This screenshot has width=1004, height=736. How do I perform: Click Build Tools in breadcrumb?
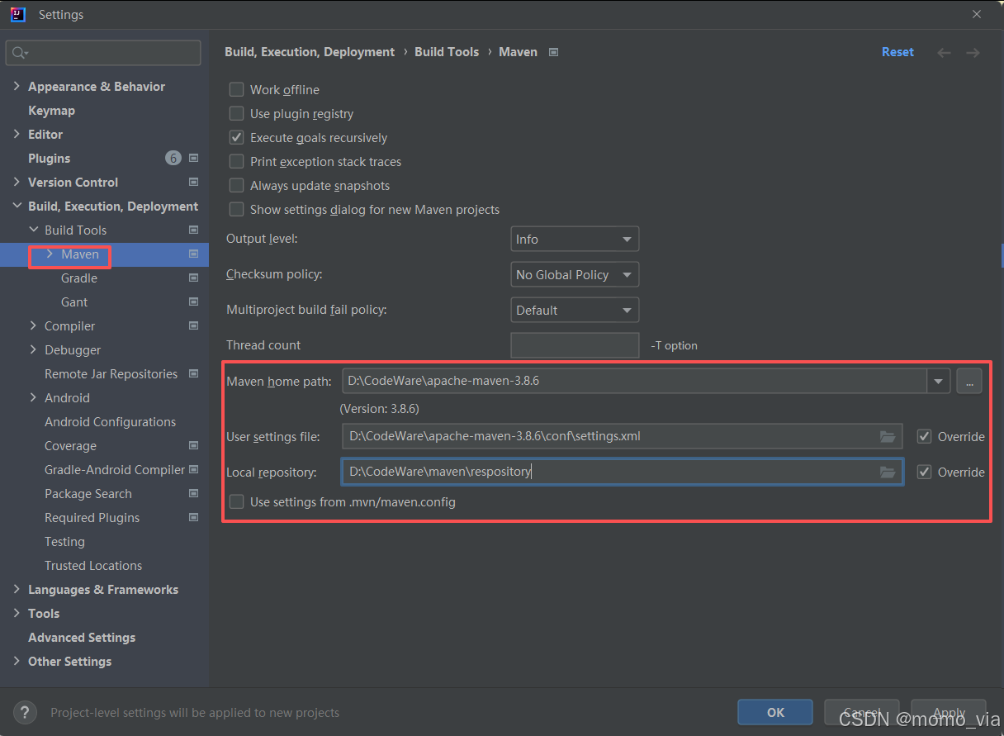click(x=447, y=51)
